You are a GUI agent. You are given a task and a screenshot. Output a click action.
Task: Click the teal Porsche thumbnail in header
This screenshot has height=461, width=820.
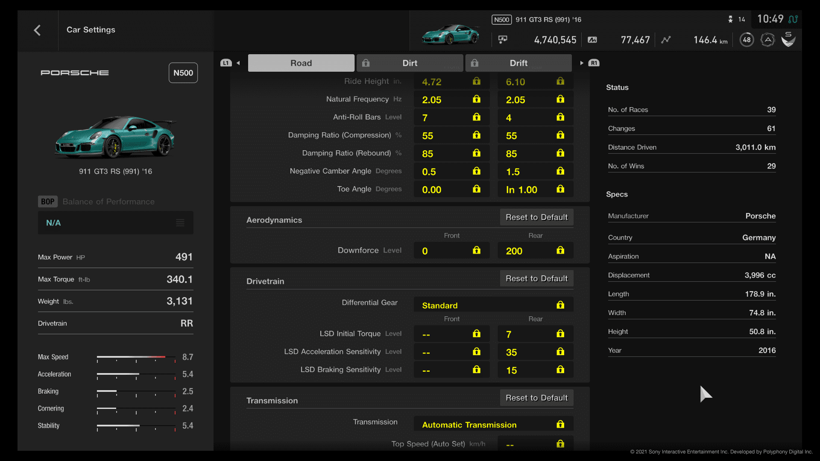click(x=451, y=34)
